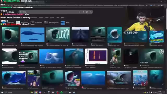Switch to Chrome in the taskbar
The height and width of the screenshot is (94, 167).
coord(36,92)
